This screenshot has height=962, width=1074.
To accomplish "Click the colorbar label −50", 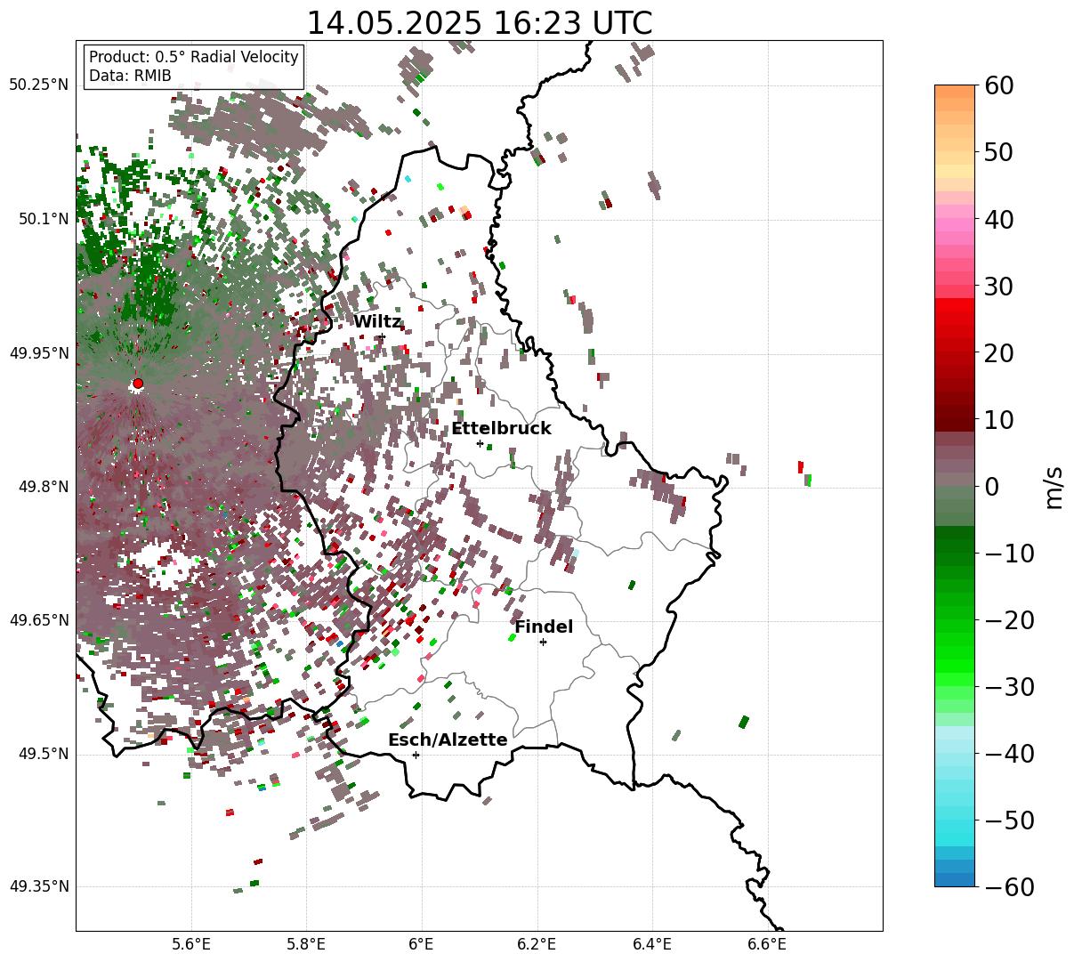I will pyautogui.click(x=1009, y=821).
